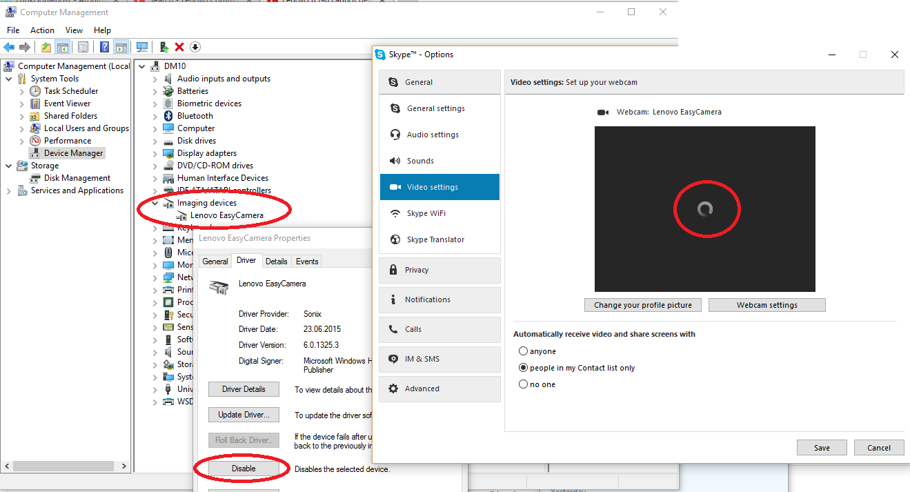Open Notifications section in Skype Options
Image resolution: width=910 pixels, height=492 pixels.
pyautogui.click(x=439, y=299)
